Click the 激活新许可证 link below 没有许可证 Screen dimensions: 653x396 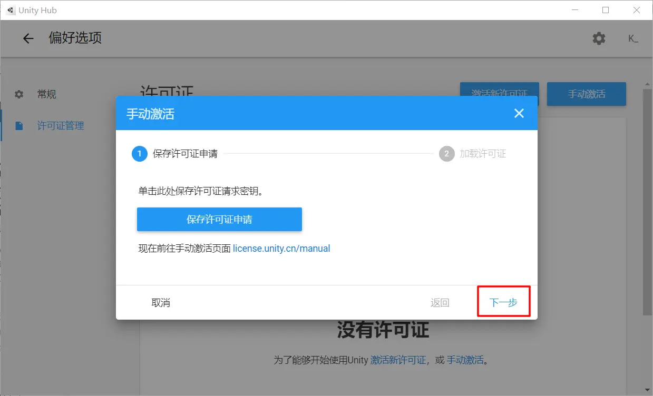(x=398, y=361)
